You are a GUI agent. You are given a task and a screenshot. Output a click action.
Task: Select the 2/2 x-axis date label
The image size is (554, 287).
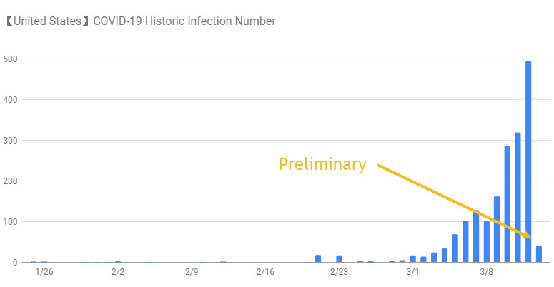pos(118,272)
